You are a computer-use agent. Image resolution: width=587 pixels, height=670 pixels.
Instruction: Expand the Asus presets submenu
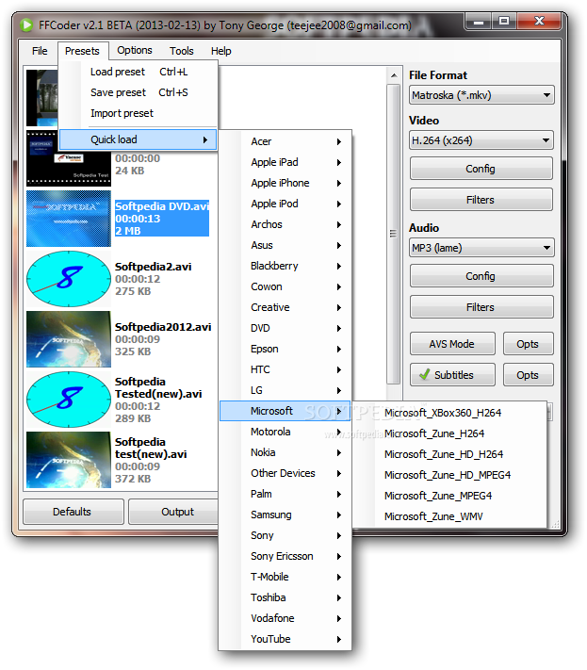tap(285, 245)
